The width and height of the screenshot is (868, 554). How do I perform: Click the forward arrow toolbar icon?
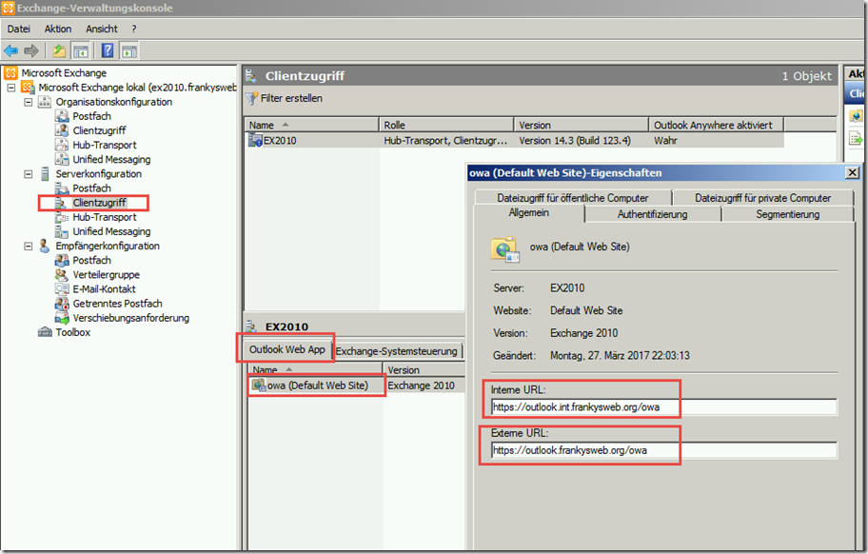click(31, 50)
